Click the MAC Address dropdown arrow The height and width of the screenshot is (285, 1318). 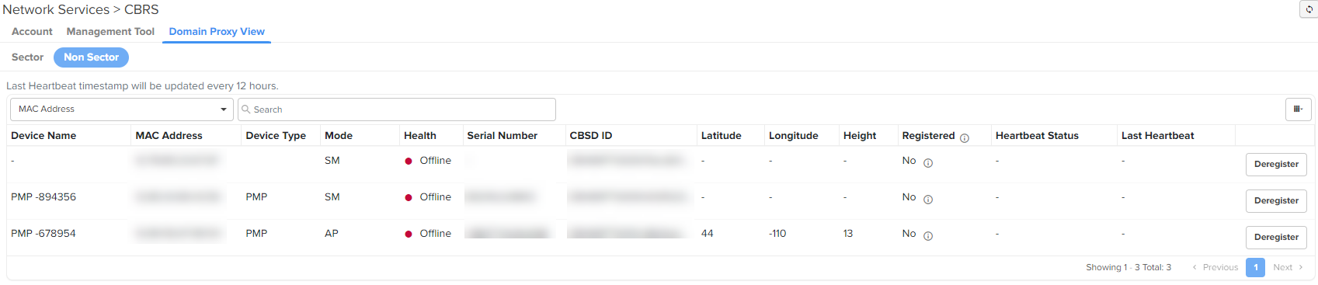224,109
